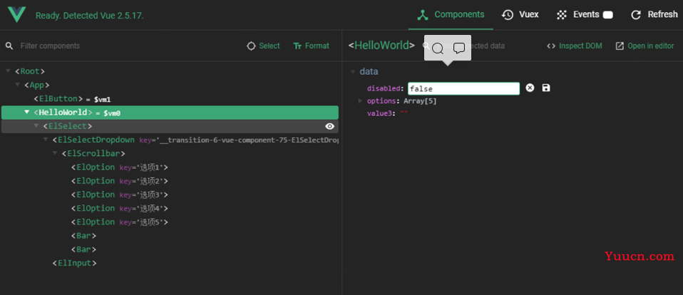Image resolution: width=683 pixels, height=295 pixels.
Task: Click the eye icon on ElSelect row
Action: tap(330, 127)
